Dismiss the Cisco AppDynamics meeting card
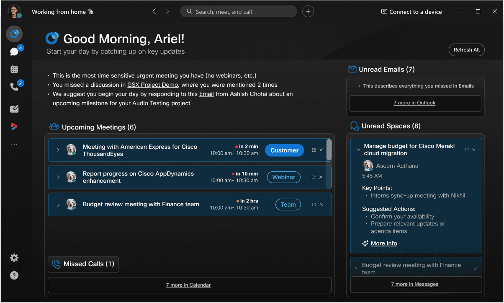The image size is (504, 303). tap(321, 177)
